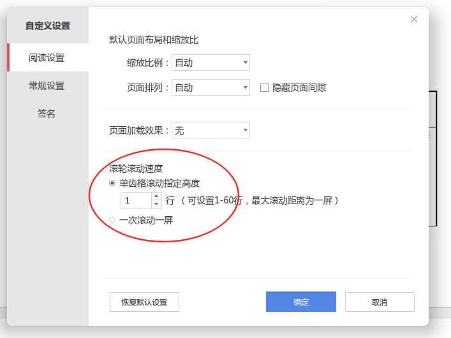Click the 取消 button
The height and width of the screenshot is (338, 451).
click(x=380, y=302)
